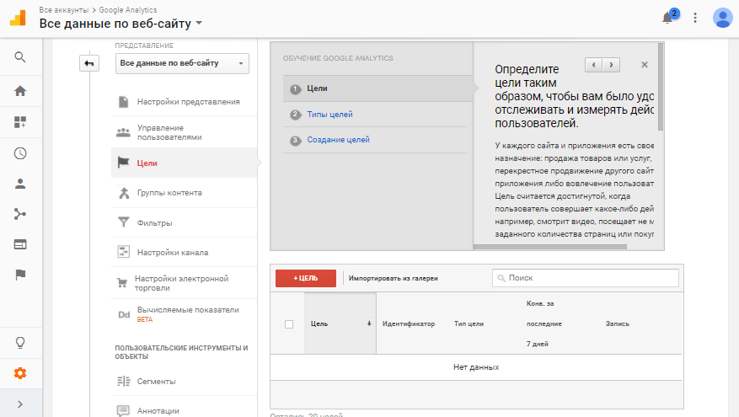Open 'Настройки представления' menu item

(188, 102)
